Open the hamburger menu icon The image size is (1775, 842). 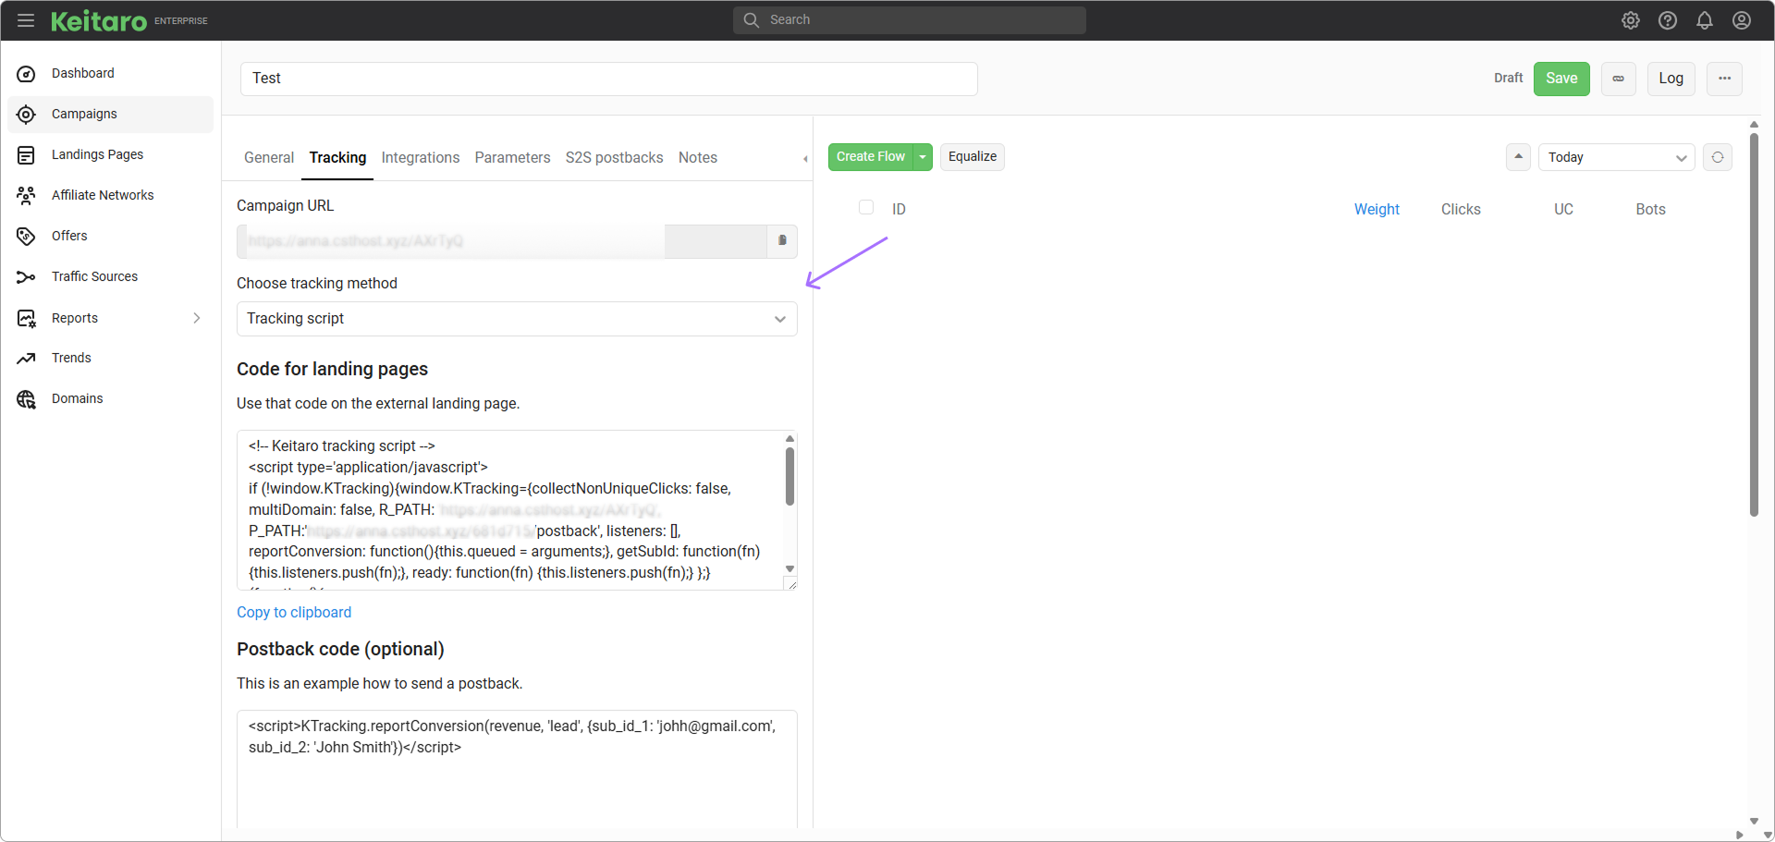tap(26, 20)
